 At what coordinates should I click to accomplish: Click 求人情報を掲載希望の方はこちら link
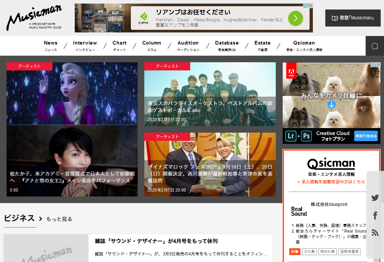click(x=331, y=182)
